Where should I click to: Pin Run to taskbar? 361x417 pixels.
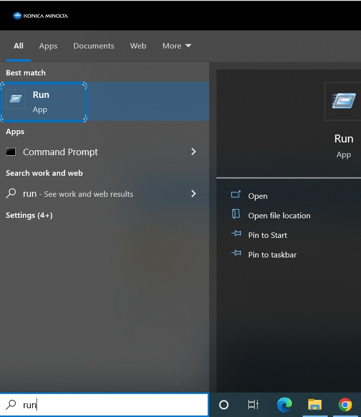[x=272, y=255]
